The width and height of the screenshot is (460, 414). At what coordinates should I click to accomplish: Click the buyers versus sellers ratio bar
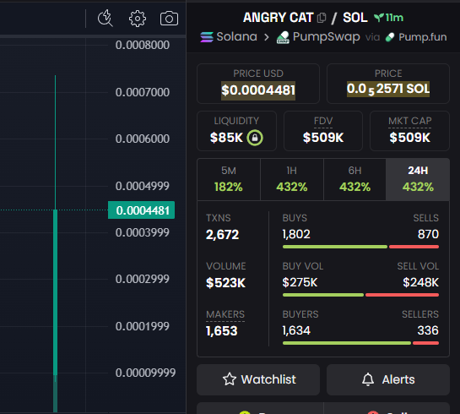tap(360, 343)
